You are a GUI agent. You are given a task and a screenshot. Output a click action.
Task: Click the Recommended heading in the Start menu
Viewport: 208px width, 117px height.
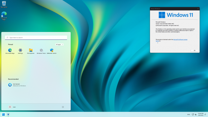(x=13, y=79)
